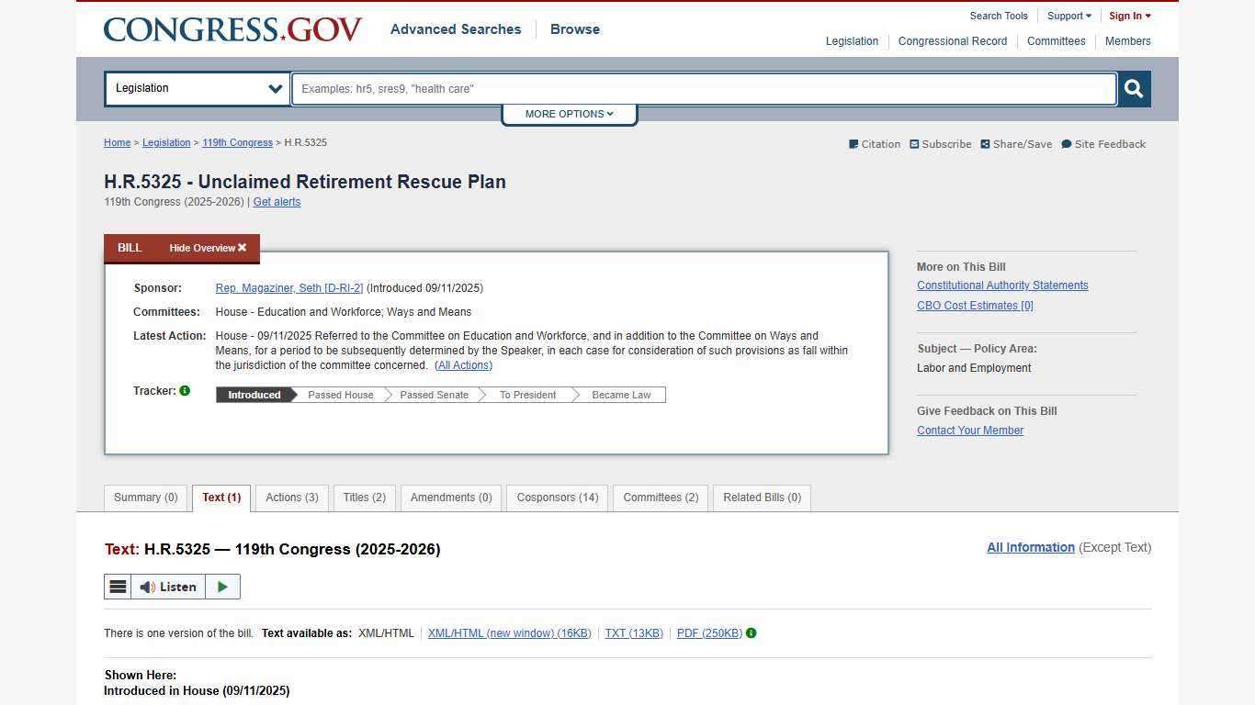Open the Sign In dropdown
Viewport: 1255px width, 705px height.
pos(1129,16)
